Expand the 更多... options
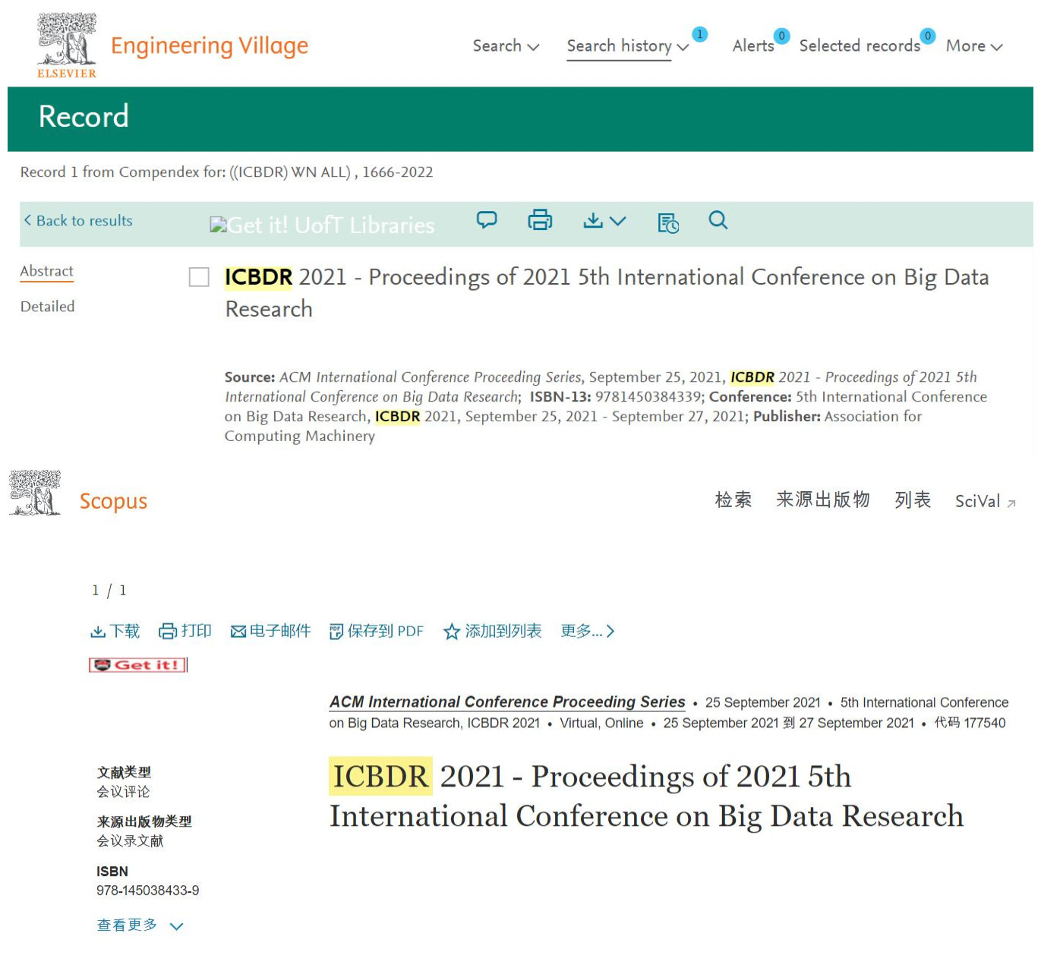Image resolution: width=1041 pixels, height=974 pixels. [x=588, y=632]
